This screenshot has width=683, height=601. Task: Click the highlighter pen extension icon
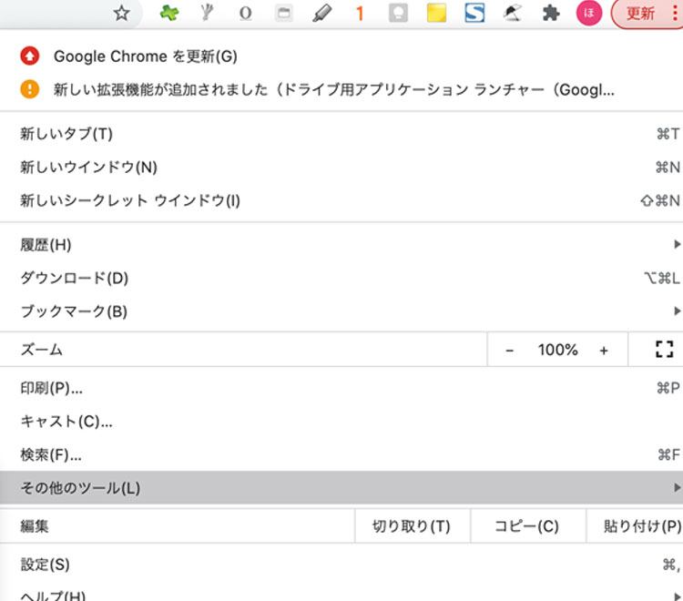pos(322,14)
